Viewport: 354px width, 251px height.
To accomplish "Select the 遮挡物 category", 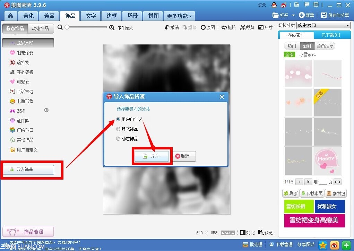I will pyautogui.click(x=20, y=62).
